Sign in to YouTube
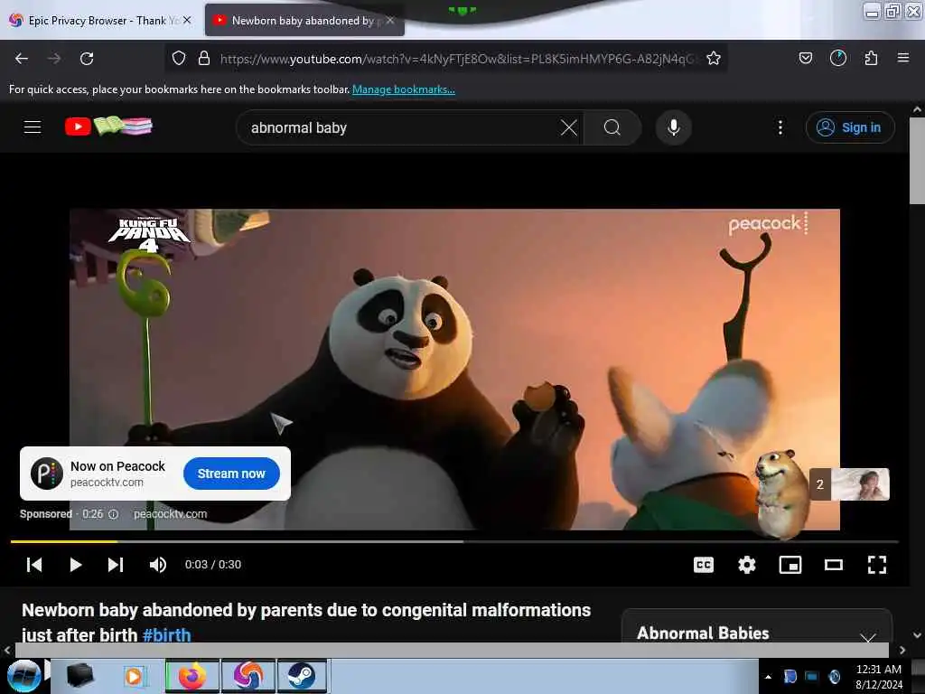Screen dimensions: 925x694 (849, 127)
